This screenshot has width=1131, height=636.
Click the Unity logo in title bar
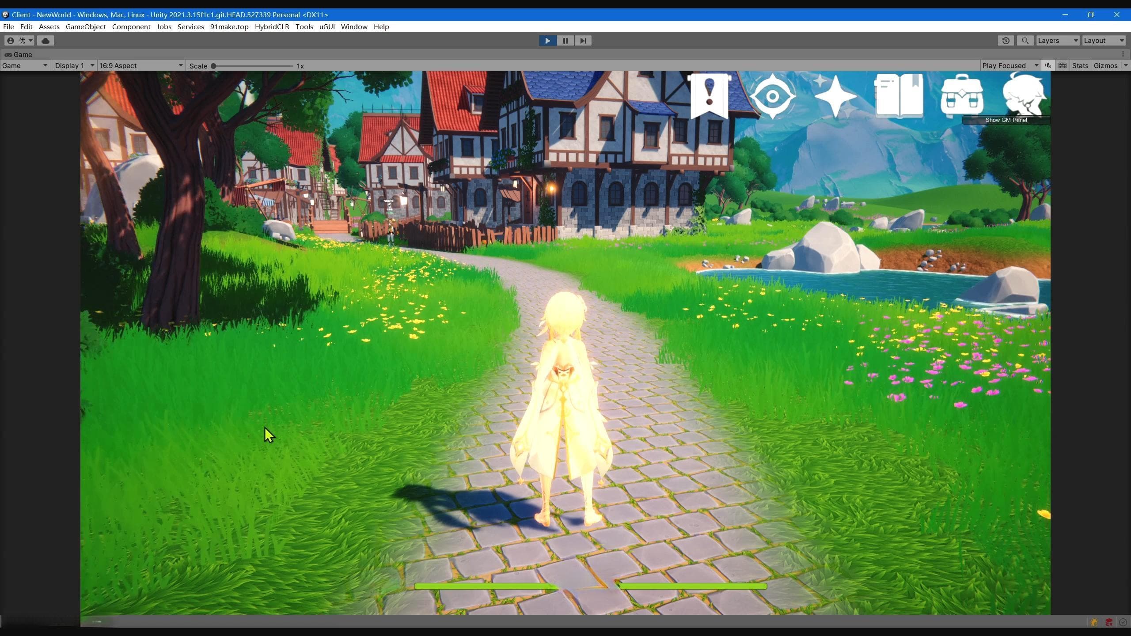(5, 15)
